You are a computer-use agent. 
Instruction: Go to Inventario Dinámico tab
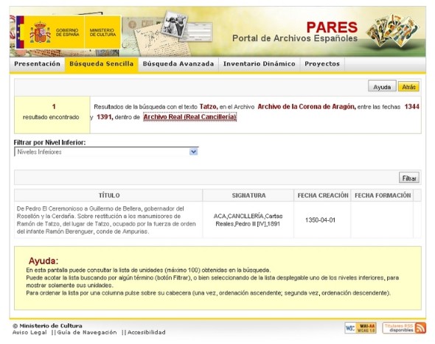click(260, 64)
